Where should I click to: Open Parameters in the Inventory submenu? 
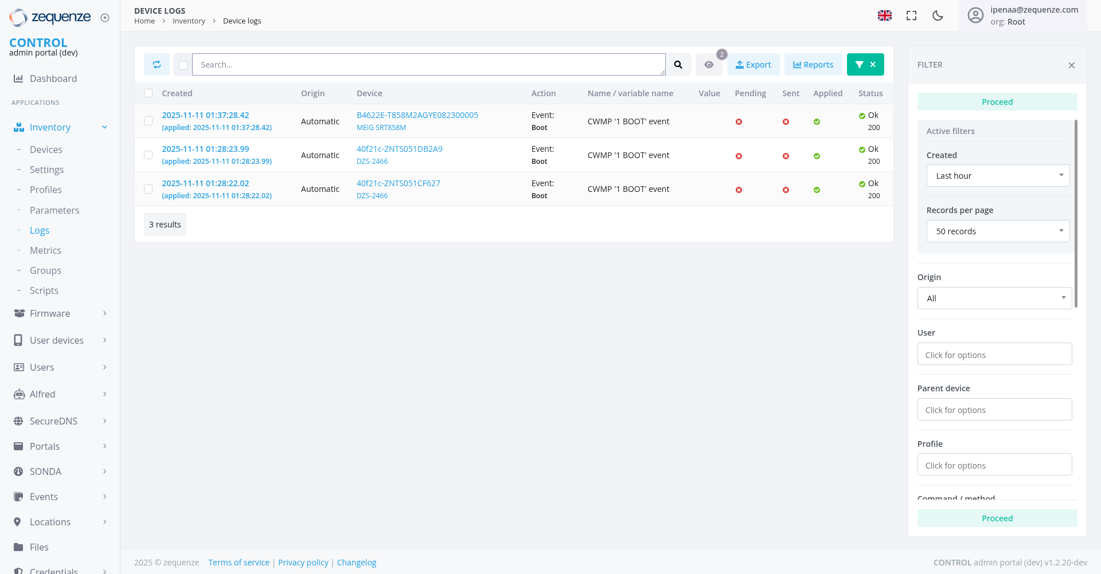coord(54,210)
